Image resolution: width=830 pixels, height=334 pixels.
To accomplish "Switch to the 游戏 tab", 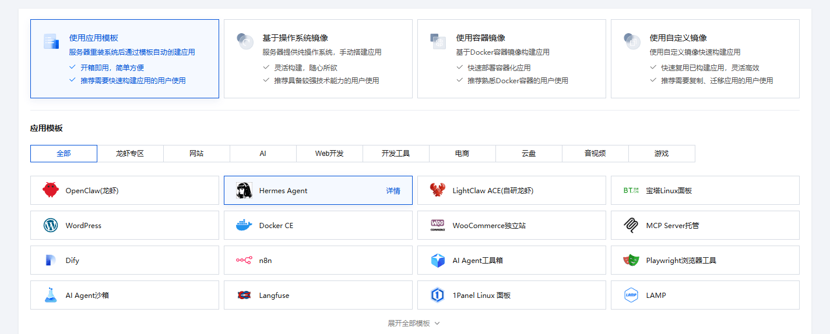I will [662, 154].
